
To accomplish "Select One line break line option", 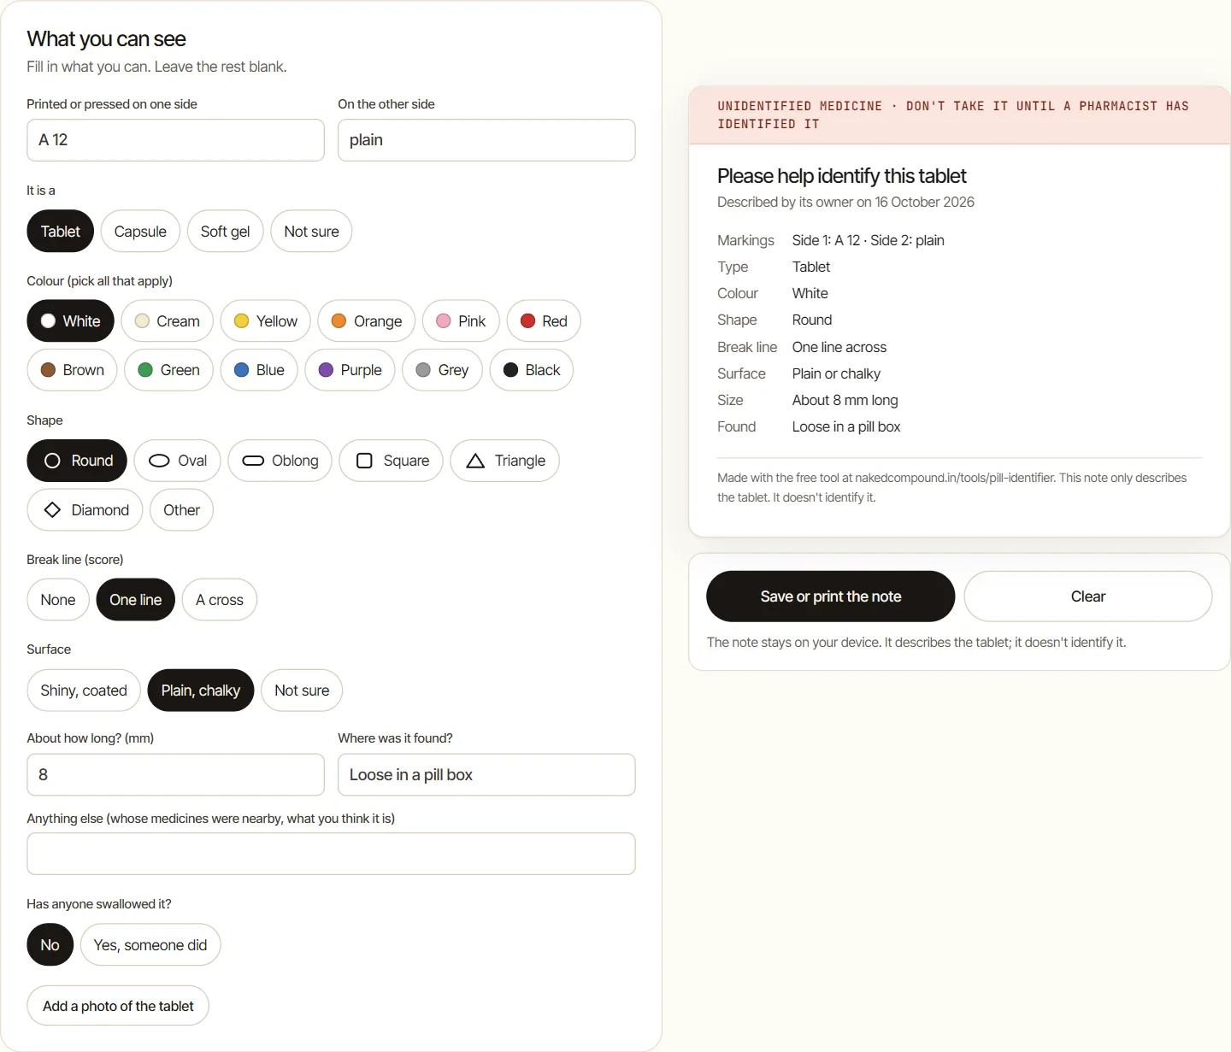I will click(135, 600).
